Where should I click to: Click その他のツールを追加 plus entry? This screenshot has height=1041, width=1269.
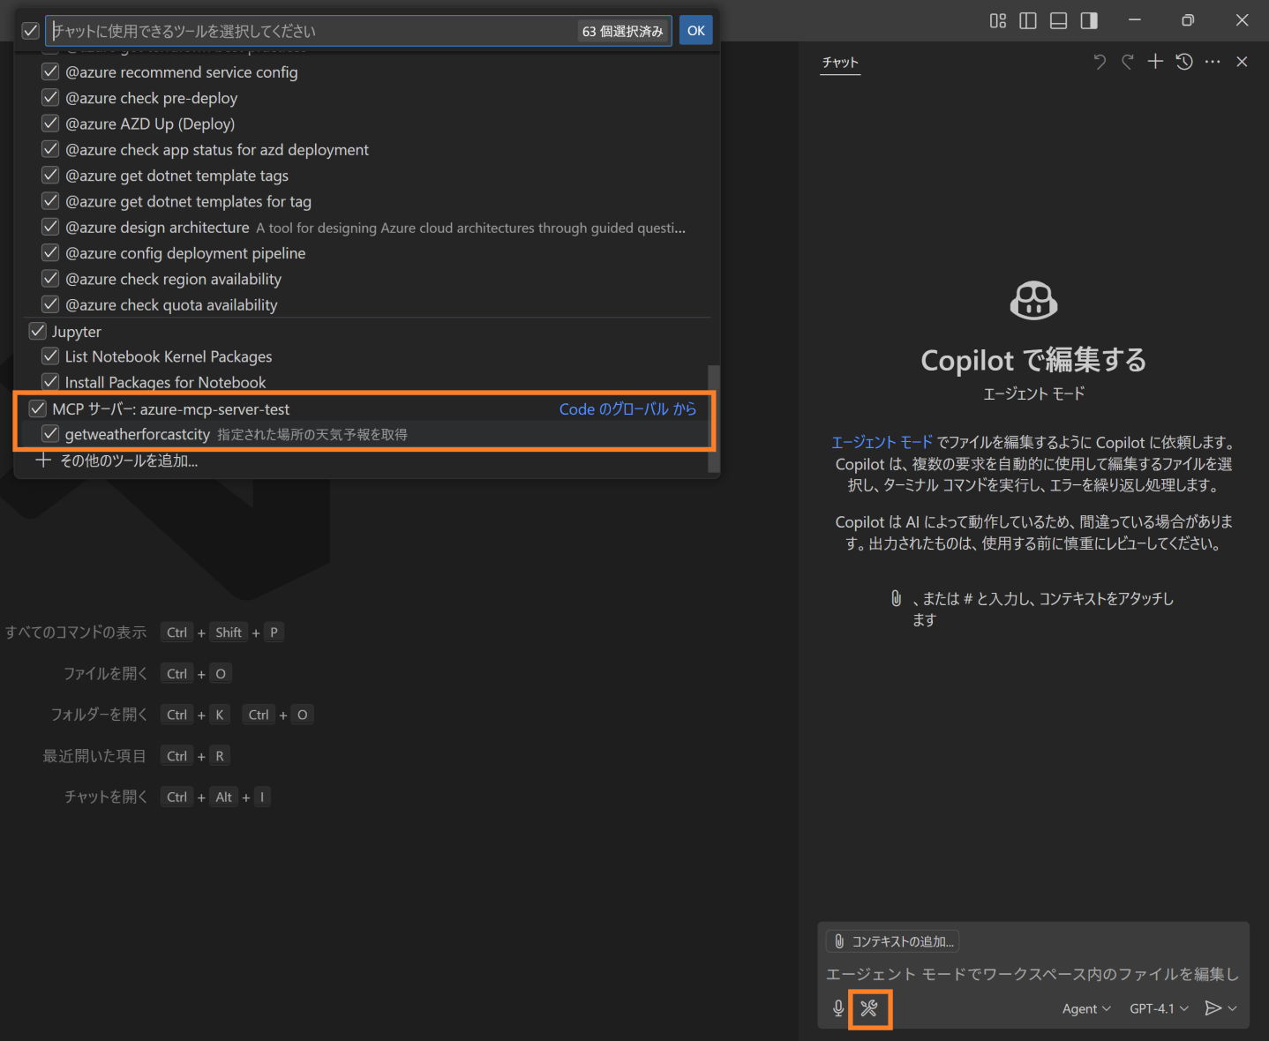pyautogui.click(x=116, y=461)
